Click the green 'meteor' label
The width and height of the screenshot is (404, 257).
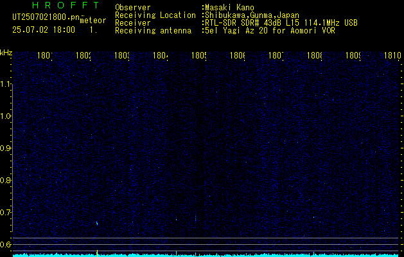pyautogui.click(x=92, y=21)
